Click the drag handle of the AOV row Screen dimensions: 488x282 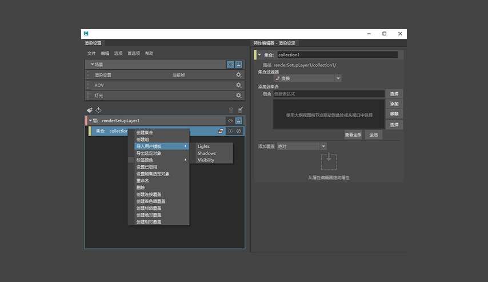pyautogui.click(x=88, y=85)
